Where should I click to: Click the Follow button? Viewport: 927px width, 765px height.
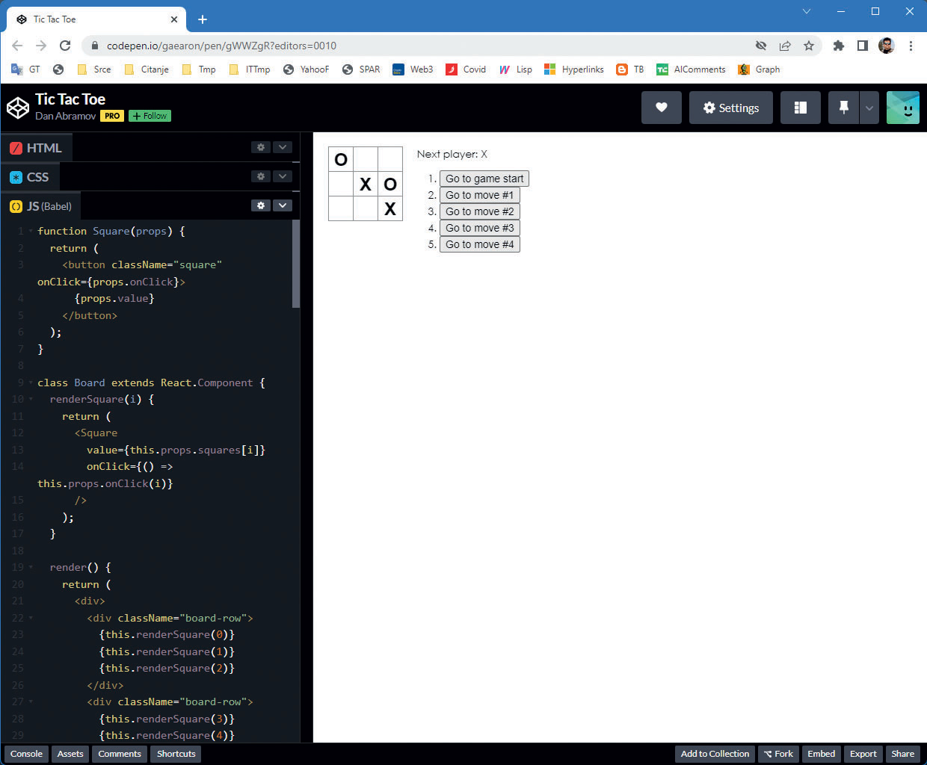150,116
